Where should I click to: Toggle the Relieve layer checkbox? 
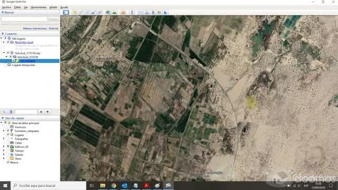tap(8, 163)
